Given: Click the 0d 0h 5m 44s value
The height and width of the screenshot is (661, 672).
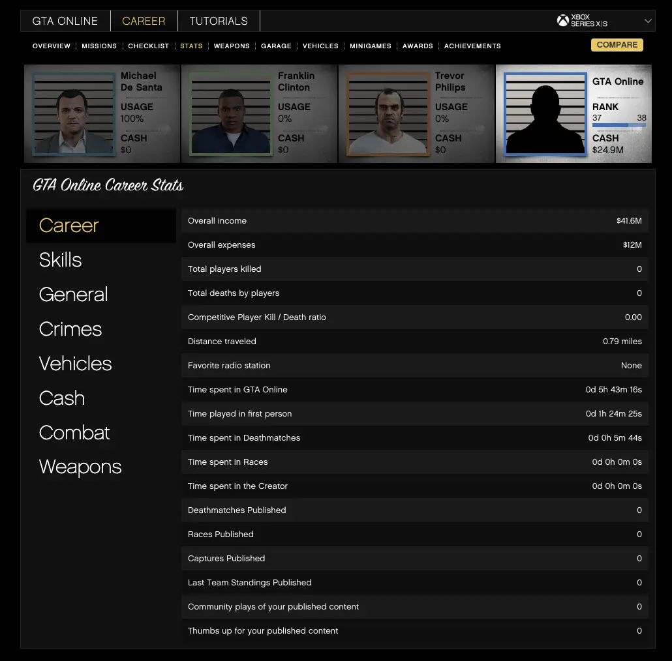Looking at the screenshot, I should [x=615, y=438].
